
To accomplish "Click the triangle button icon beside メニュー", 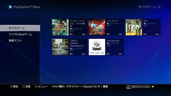I will point(36,87).
